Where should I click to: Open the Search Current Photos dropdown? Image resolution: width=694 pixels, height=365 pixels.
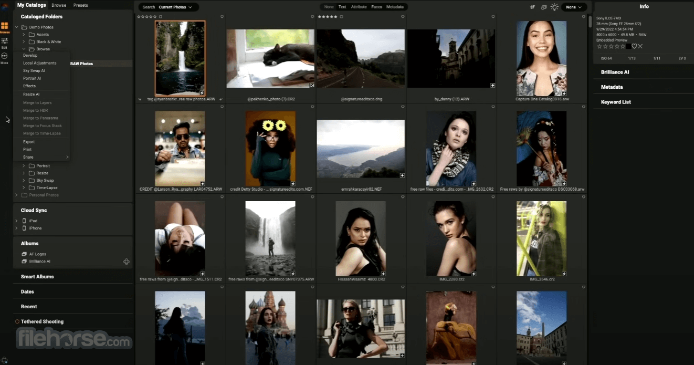coord(169,7)
